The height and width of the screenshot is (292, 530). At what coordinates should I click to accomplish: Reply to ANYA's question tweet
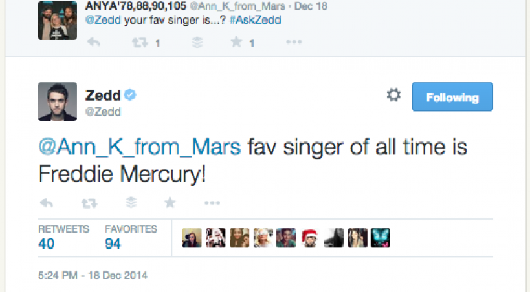pos(93,43)
